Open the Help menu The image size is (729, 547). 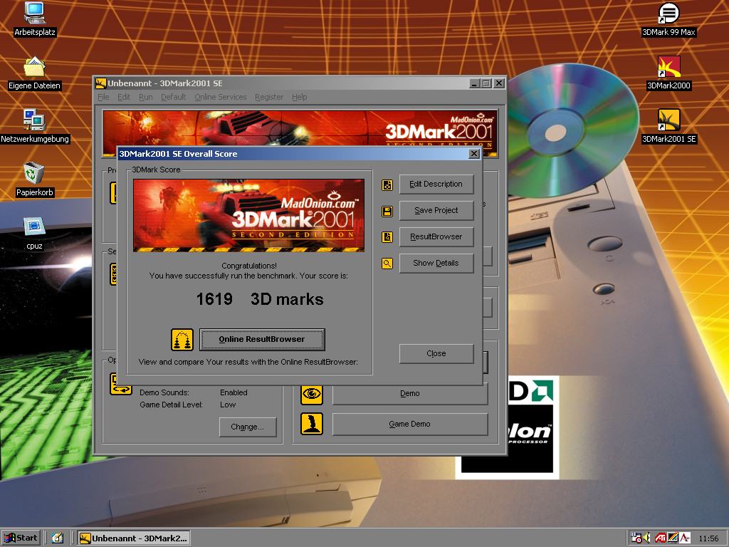[300, 97]
